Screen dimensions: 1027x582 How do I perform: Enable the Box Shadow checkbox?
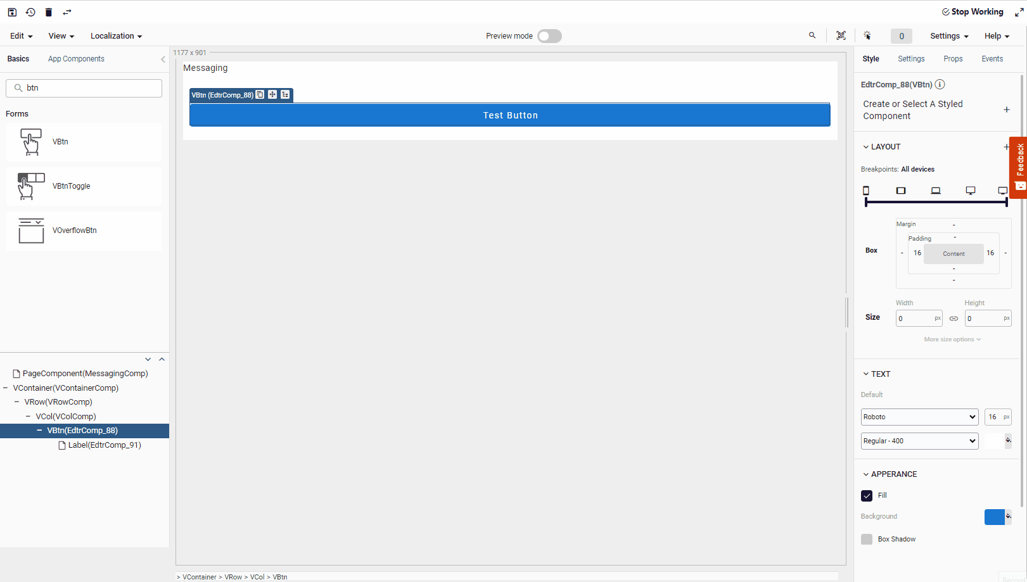tap(867, 540)
